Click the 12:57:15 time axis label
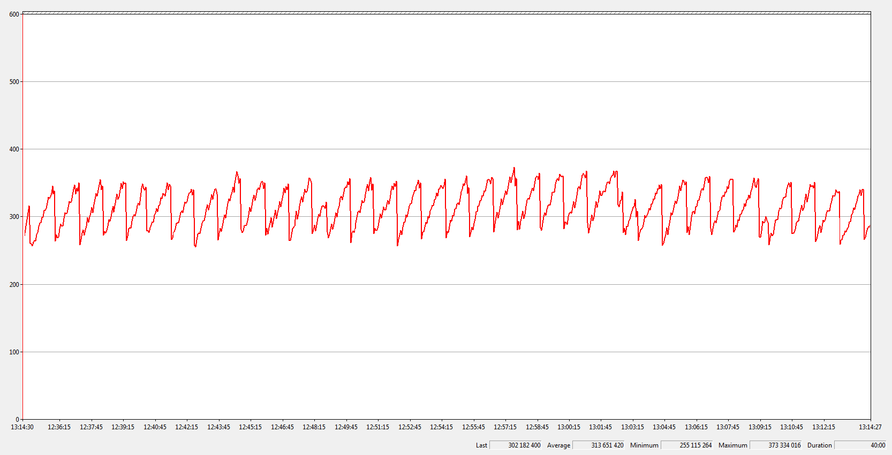 click(505, 427)
